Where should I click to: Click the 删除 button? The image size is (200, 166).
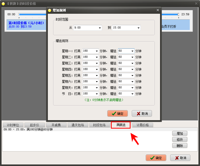pos(180,146)
